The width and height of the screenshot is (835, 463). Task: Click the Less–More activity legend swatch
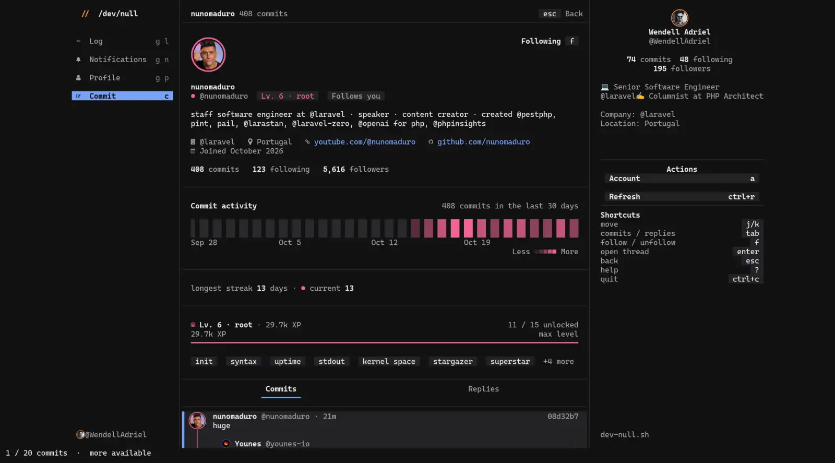(x=545, y=252)
